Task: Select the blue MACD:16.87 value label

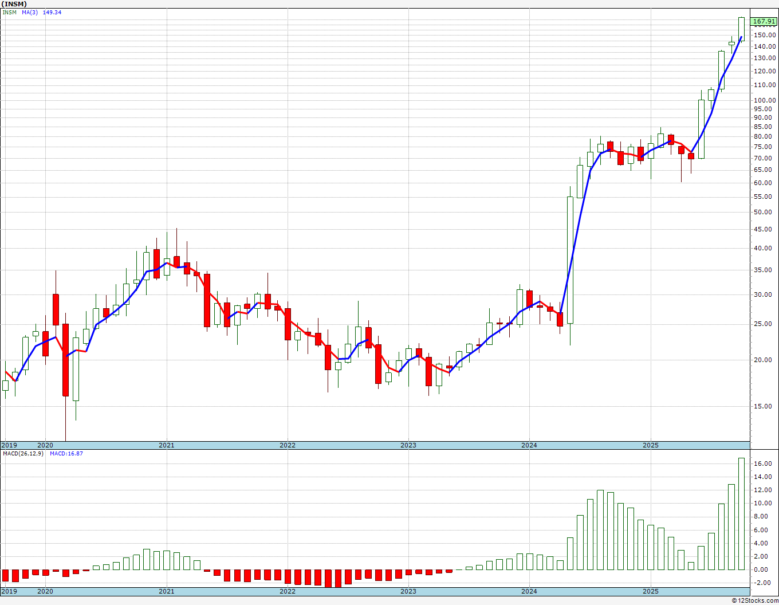Action: tap(66, 454)
